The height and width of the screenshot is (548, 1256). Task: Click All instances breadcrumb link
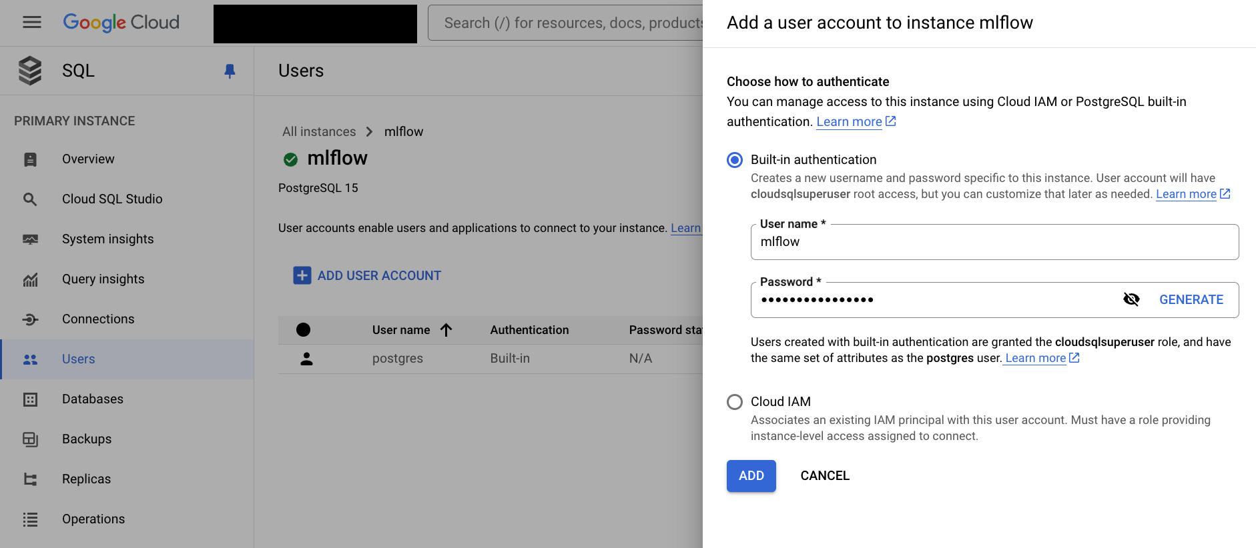coord(319,131)
